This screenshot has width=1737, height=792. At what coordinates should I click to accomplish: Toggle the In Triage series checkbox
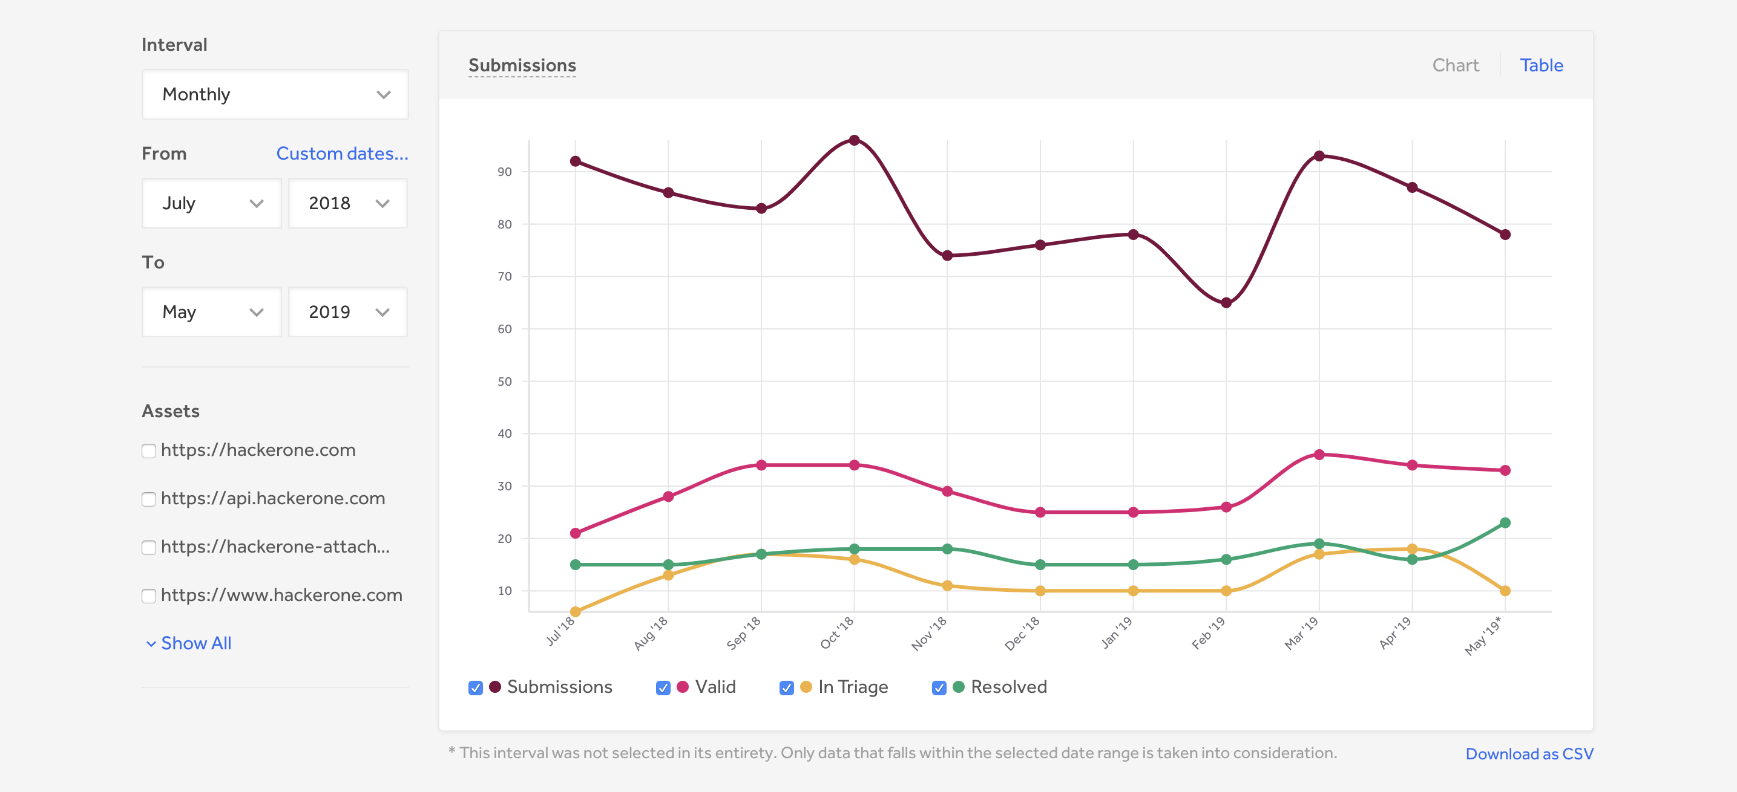pos(786,687)
